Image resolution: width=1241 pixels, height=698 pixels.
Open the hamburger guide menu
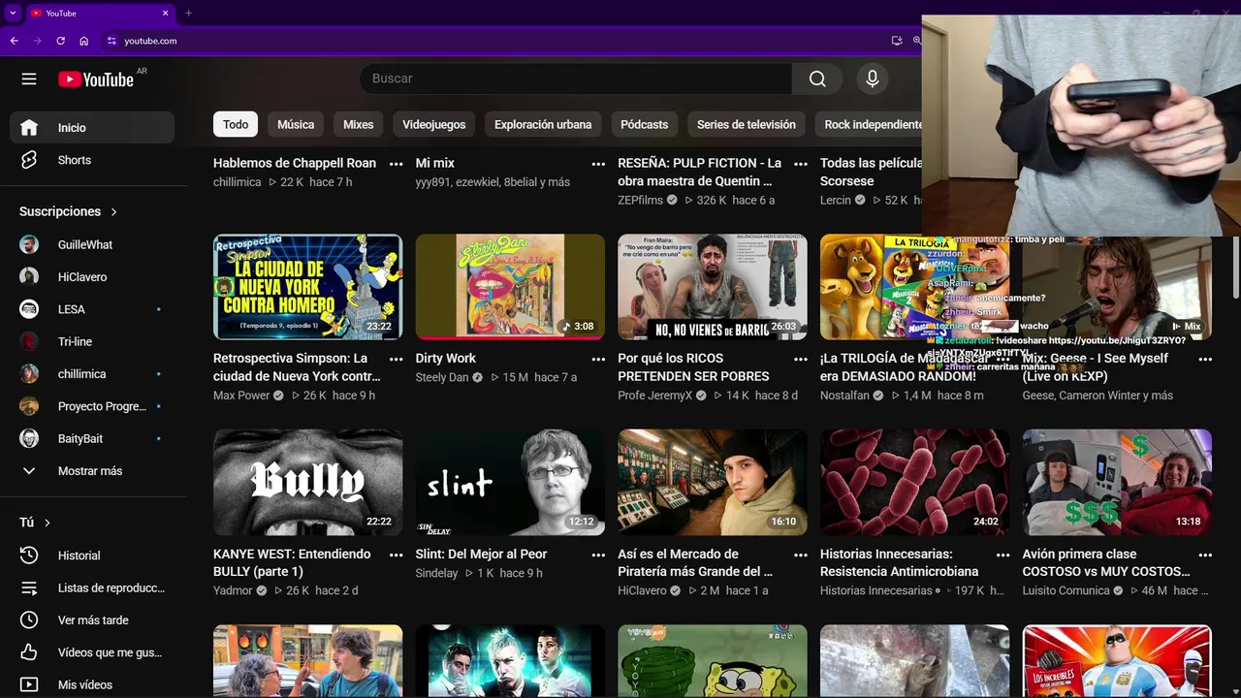point(29,79)
